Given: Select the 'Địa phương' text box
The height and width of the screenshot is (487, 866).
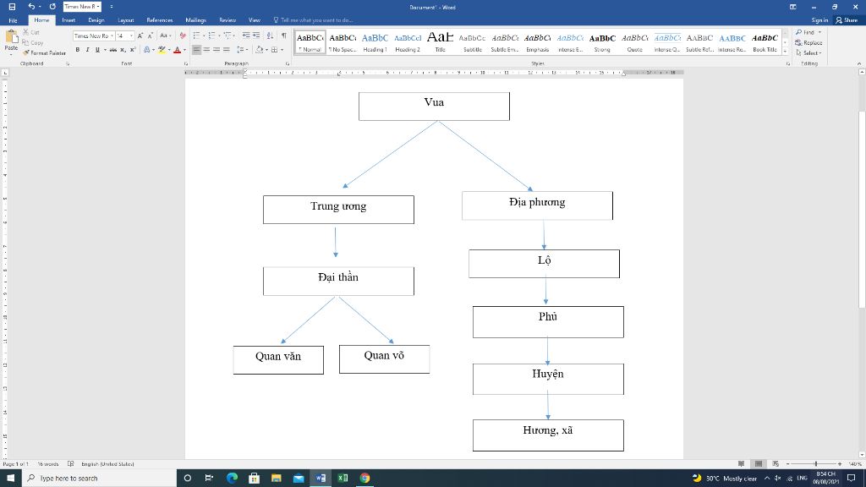Looking at the screenshot, I should click(x=537, y=205).
